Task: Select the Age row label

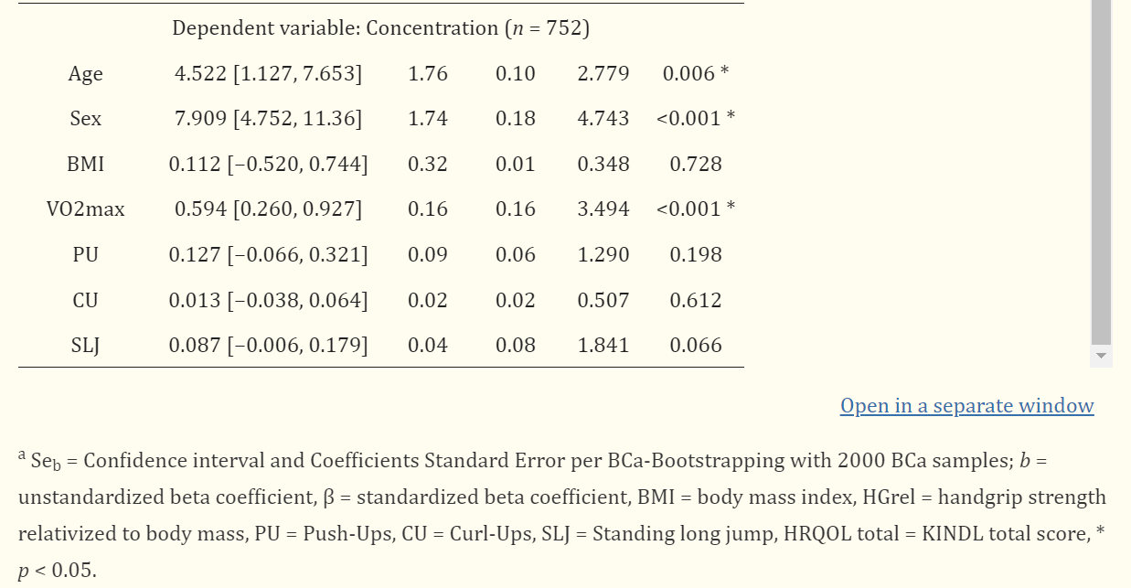Action: point(84,74)
